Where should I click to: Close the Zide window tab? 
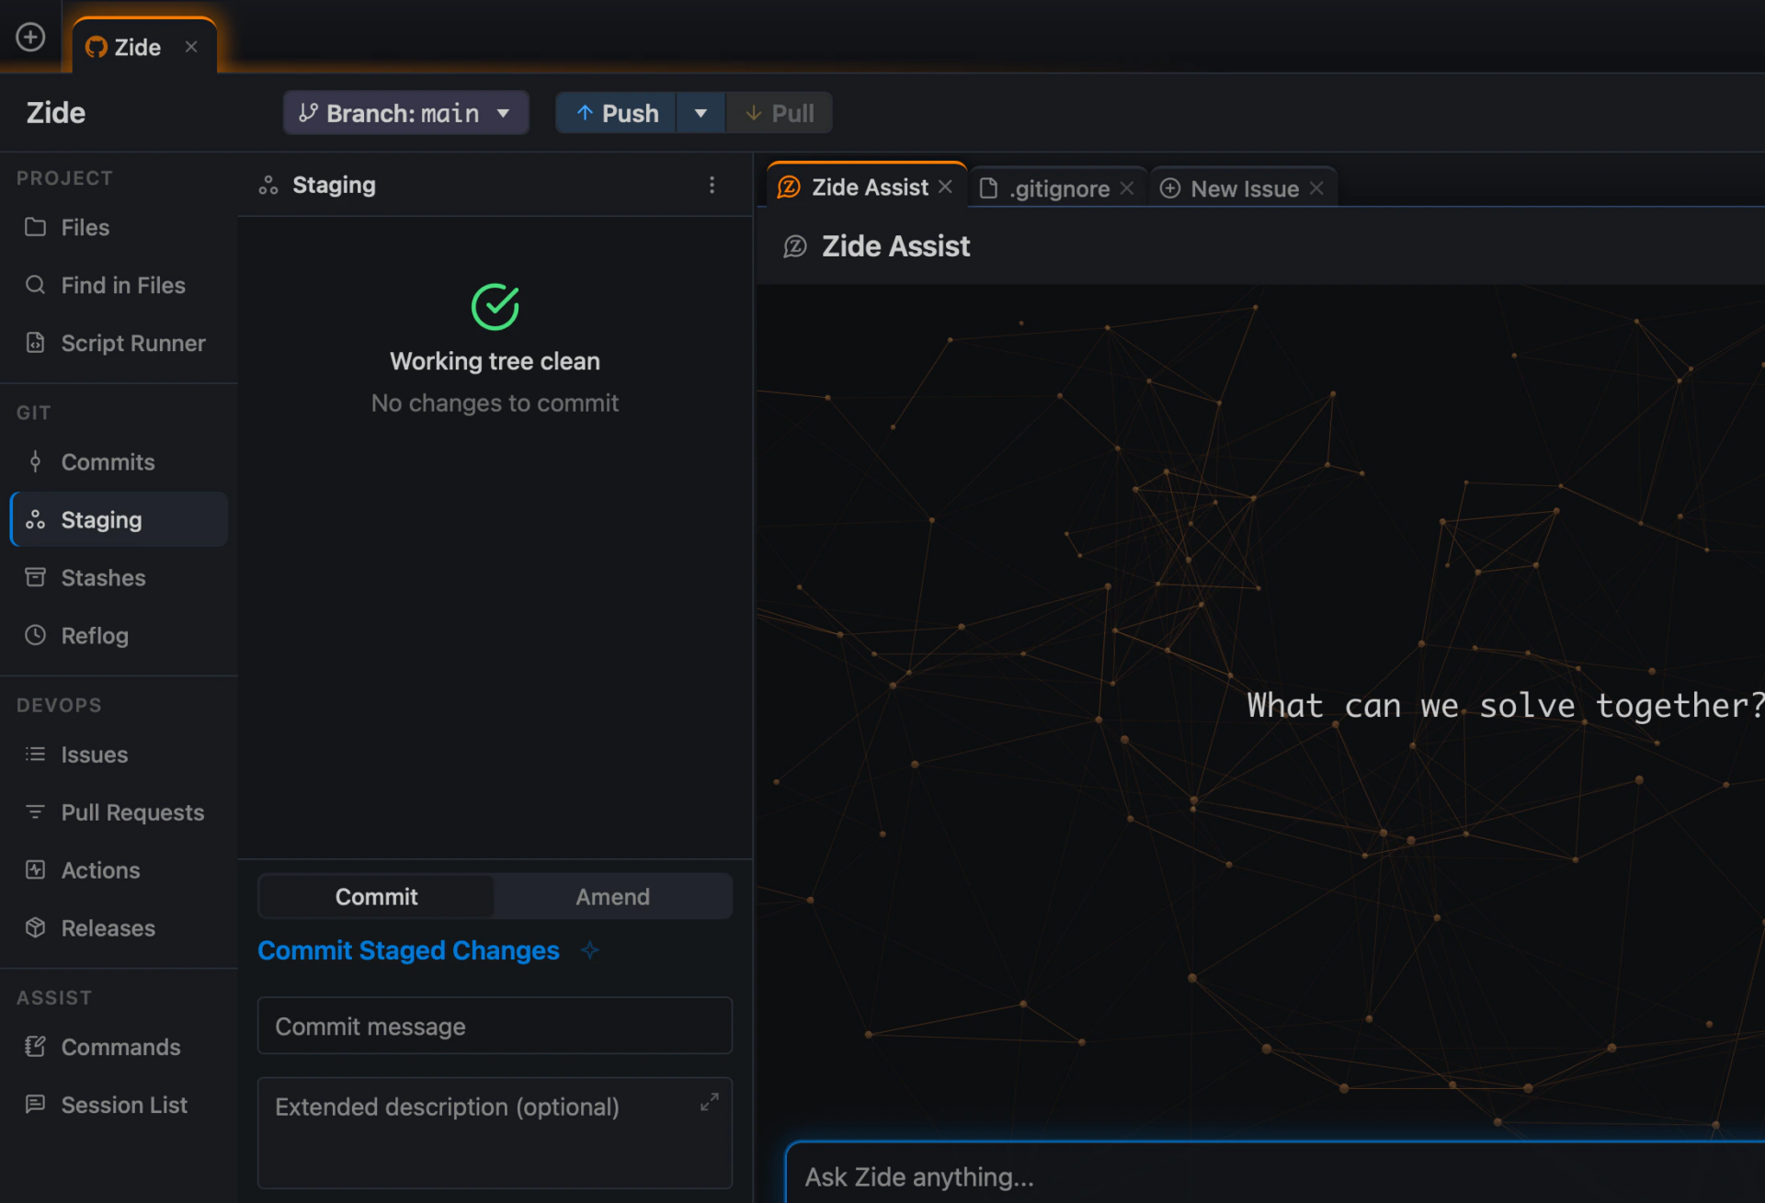click(191, 47)
